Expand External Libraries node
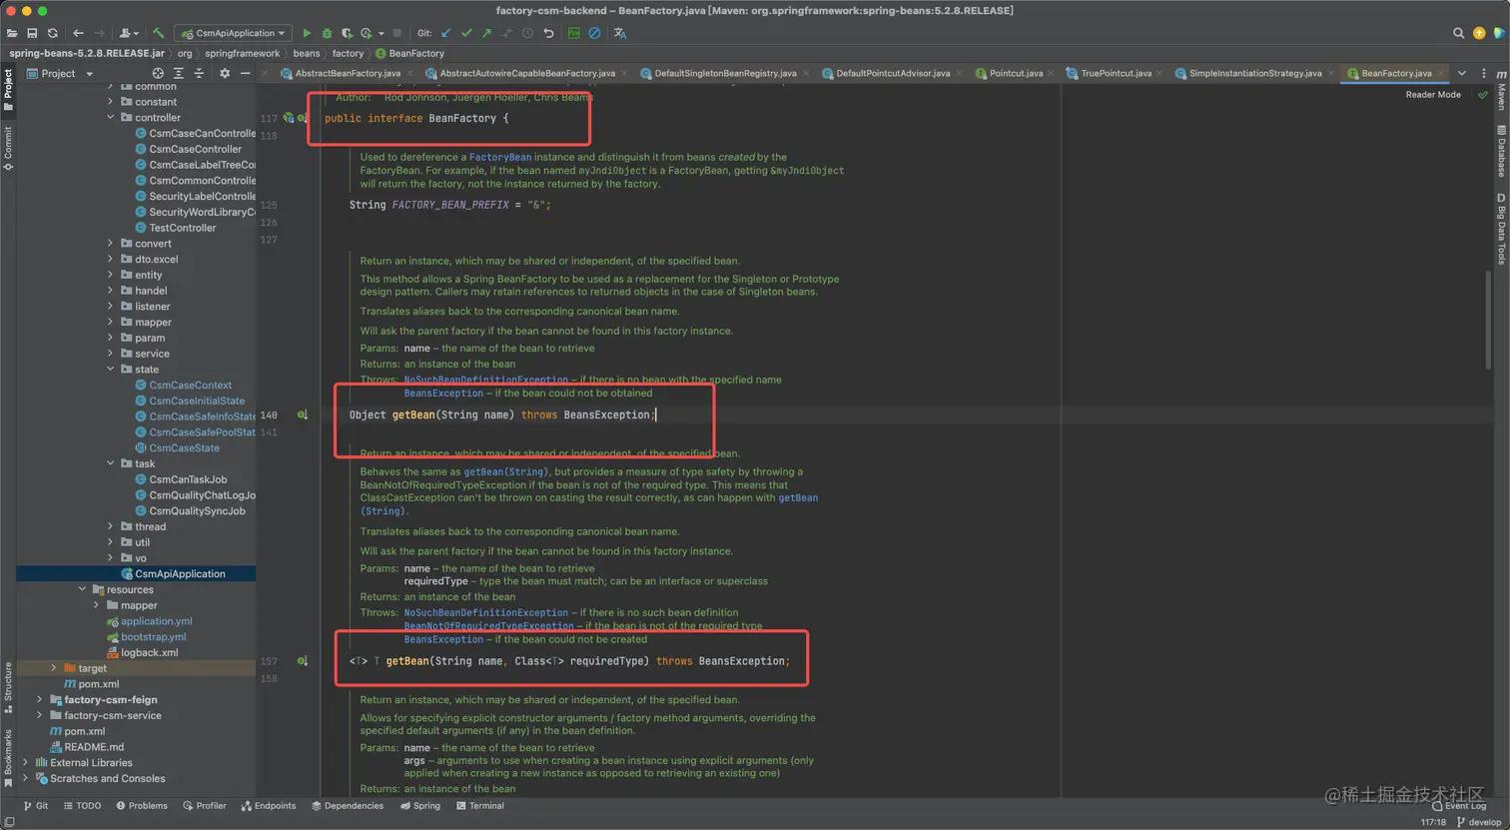Viewport: 1510px width, 830px height. click(x=26, y=762)
